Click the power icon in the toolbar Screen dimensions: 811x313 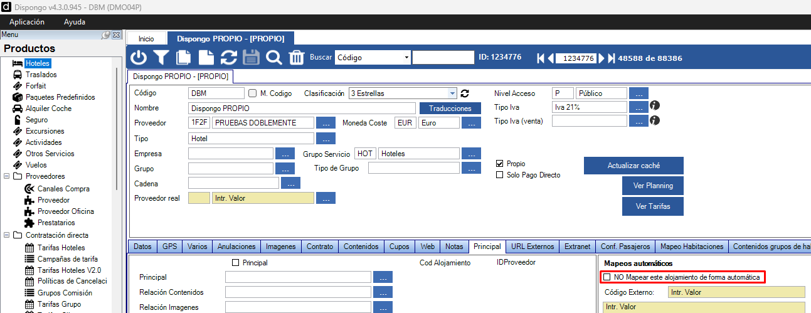(139, 58)
